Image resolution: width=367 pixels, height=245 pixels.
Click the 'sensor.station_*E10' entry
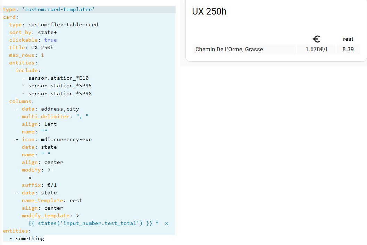click(x=55, y=78)
